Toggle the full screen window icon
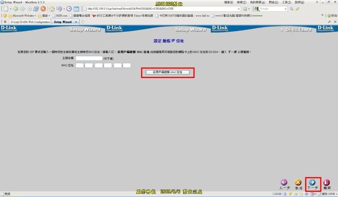The image size is (338, 197). tap(76, 9)
